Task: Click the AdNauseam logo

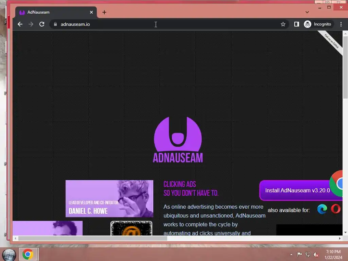Action: [178, 140]
